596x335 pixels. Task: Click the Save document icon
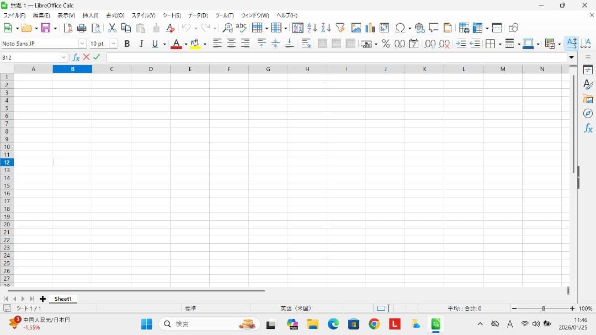[x=45, y=28]
